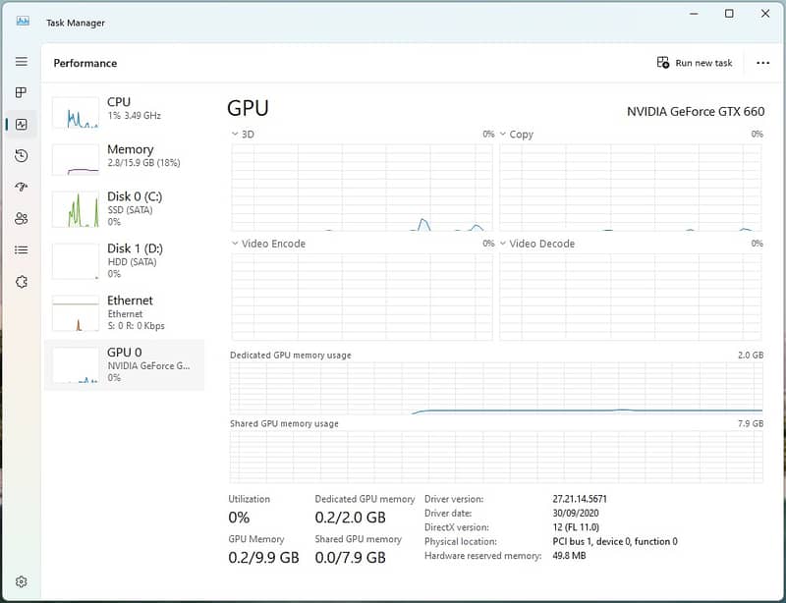Click the 0.0/7.9 GB shared memory value
The image size is (786, 603).
point(351,558)
